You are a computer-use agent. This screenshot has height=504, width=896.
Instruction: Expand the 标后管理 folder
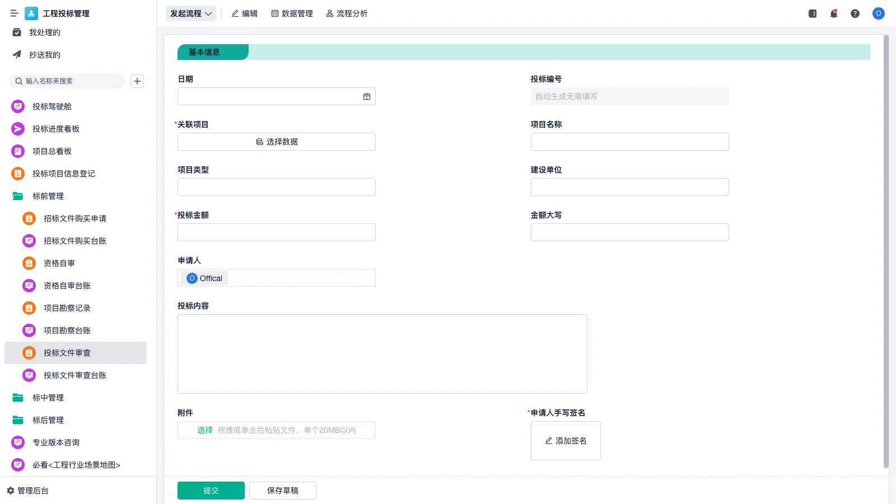point(49,420)
